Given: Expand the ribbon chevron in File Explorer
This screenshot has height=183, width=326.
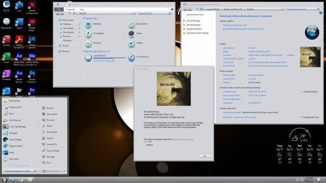Looking at the screenshot, I should pos(168,10).
